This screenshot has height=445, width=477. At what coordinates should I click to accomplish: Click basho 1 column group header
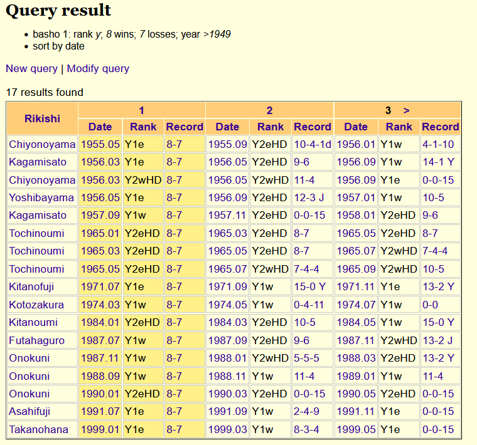(141, 110)
